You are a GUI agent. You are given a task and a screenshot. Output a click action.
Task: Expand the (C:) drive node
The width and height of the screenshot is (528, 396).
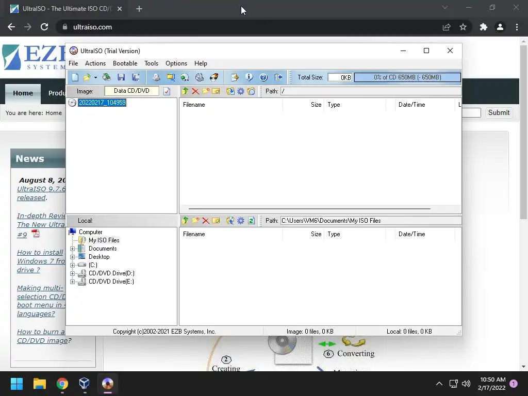[72, 266]
